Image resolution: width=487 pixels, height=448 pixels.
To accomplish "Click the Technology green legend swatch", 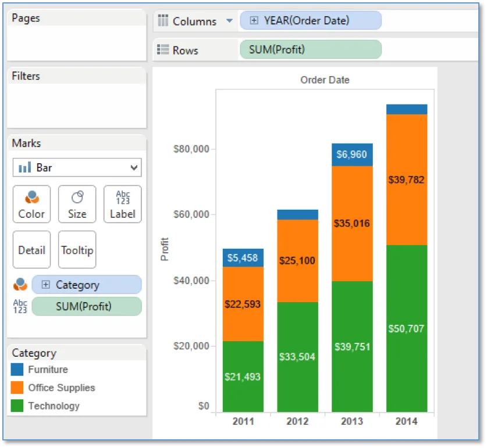I will click(x=17, y=406).
